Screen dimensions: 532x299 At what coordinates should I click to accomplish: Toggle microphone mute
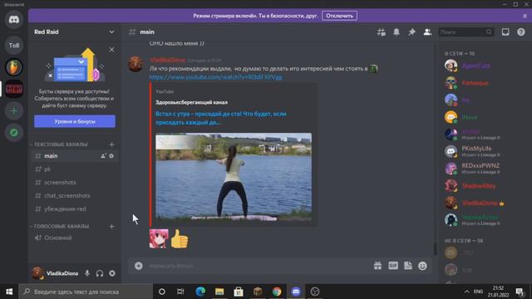tap(86, 273)
